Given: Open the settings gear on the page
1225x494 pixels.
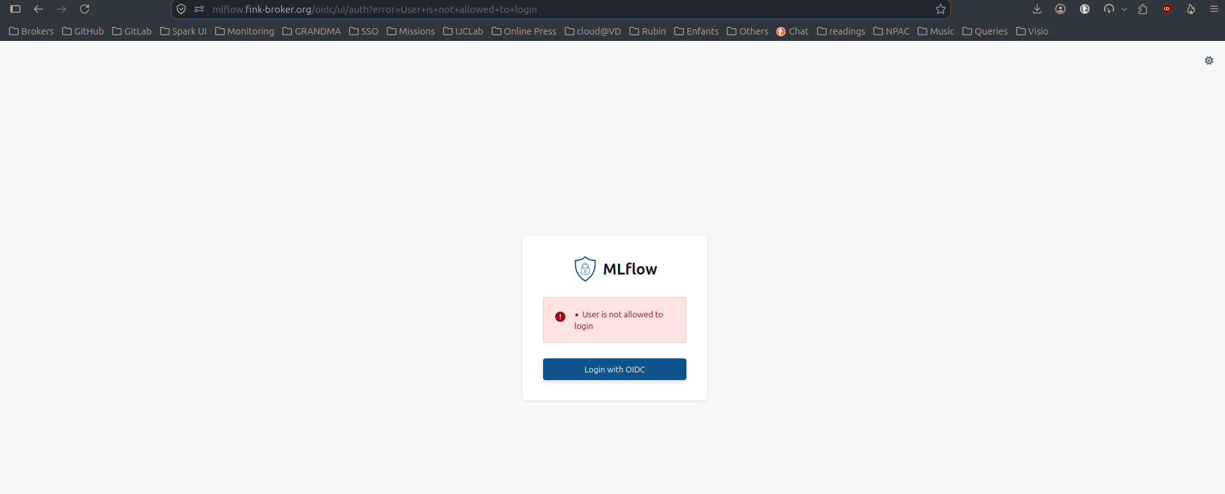Looking at the screenshot, I should click(1209, 61).
